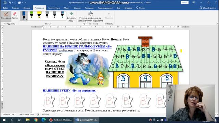Screen dimensions: 219x123
Task: Click the first house window with 3
Action: 123,81
